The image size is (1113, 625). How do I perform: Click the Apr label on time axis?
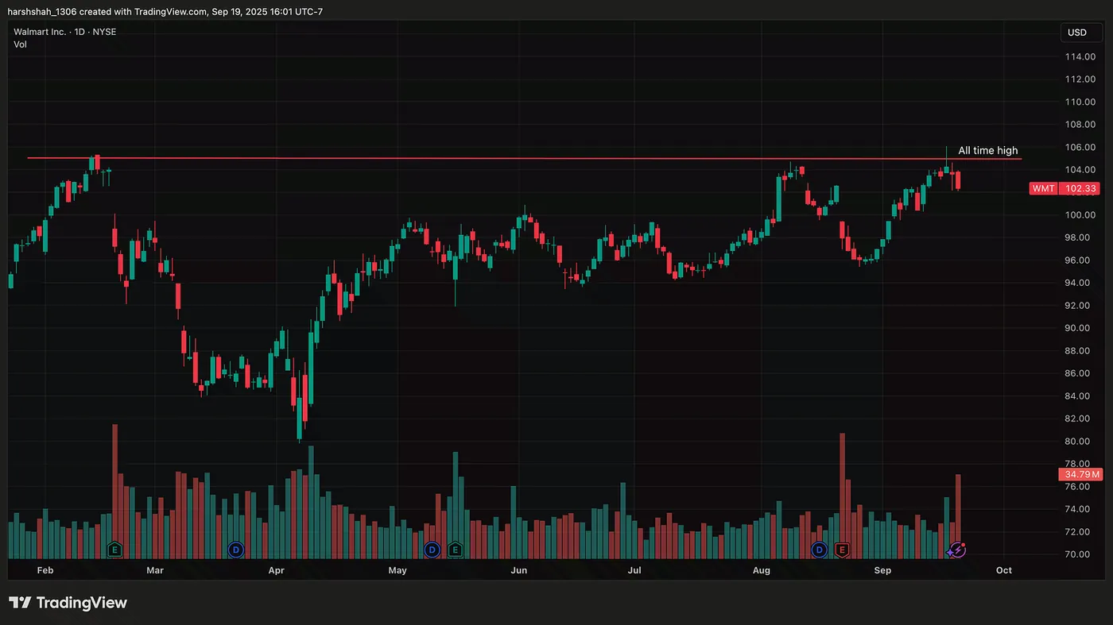pos(277,570)
